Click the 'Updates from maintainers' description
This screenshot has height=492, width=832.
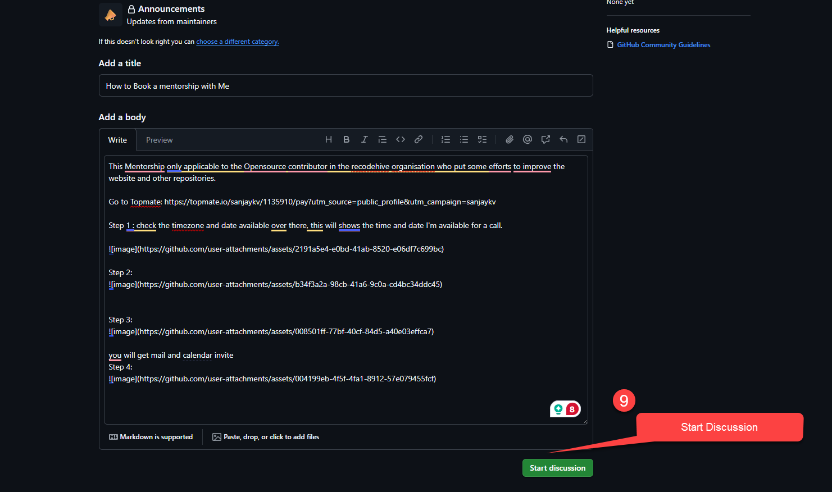pyautogui.click(x=172, y=21)
